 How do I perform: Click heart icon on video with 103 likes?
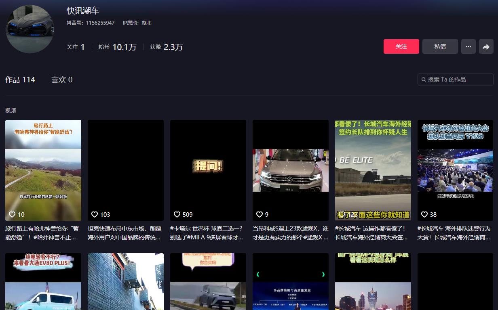(x=95, y=214)
